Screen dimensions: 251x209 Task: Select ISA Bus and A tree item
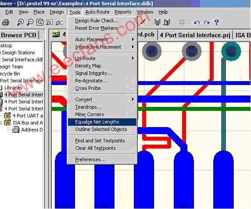point(28,123)
